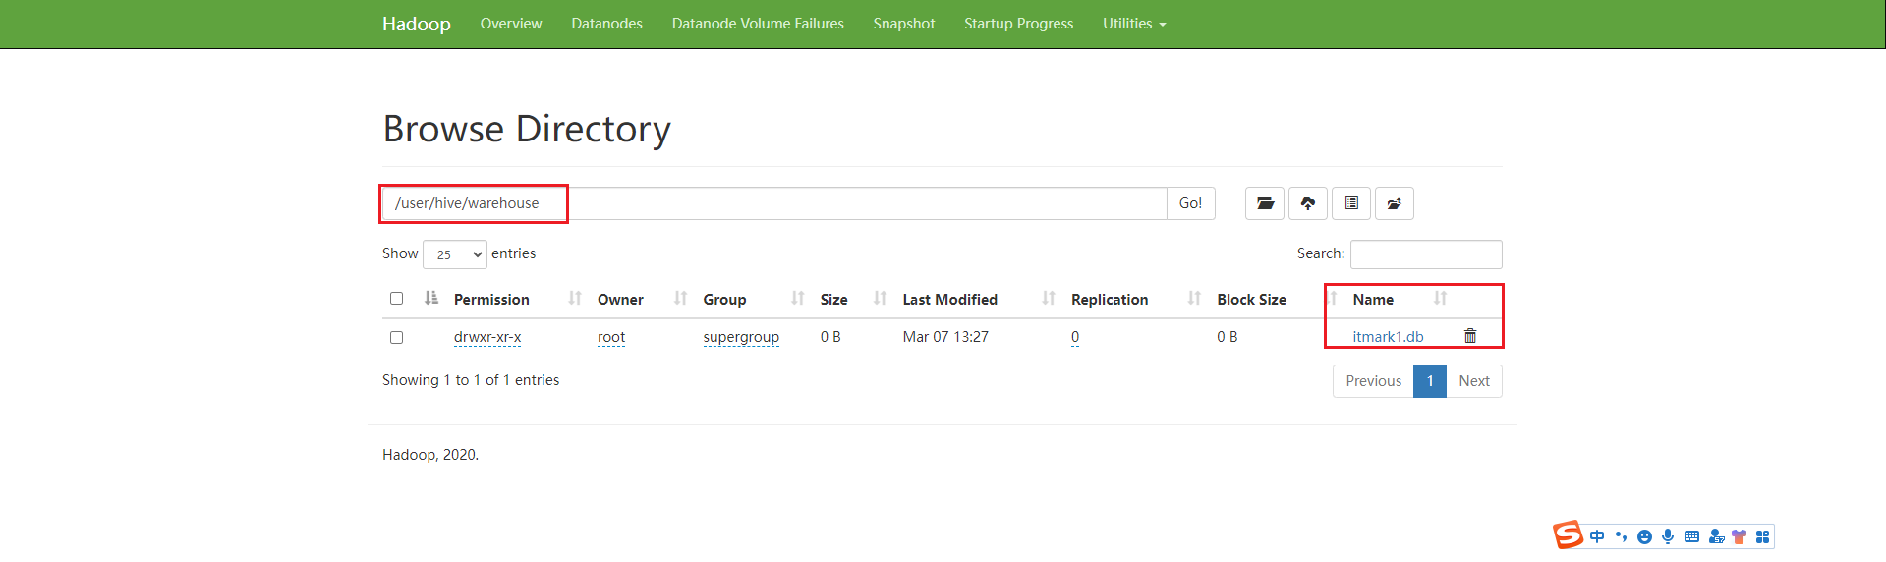Toggle the Chinese 中 input mode icon

[1597, 536]
